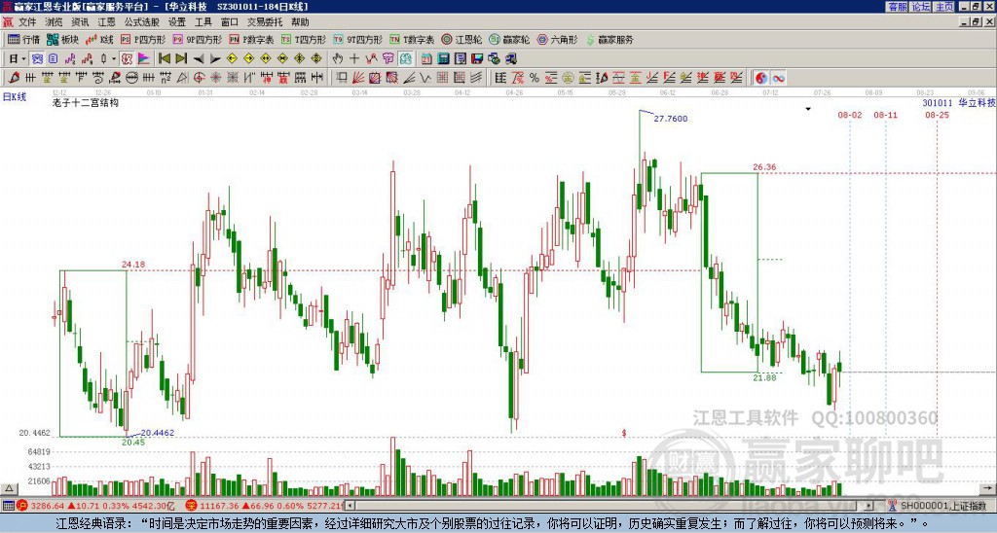Click the 08-02 date marker
Screen dimensions: 997x533
850,115
